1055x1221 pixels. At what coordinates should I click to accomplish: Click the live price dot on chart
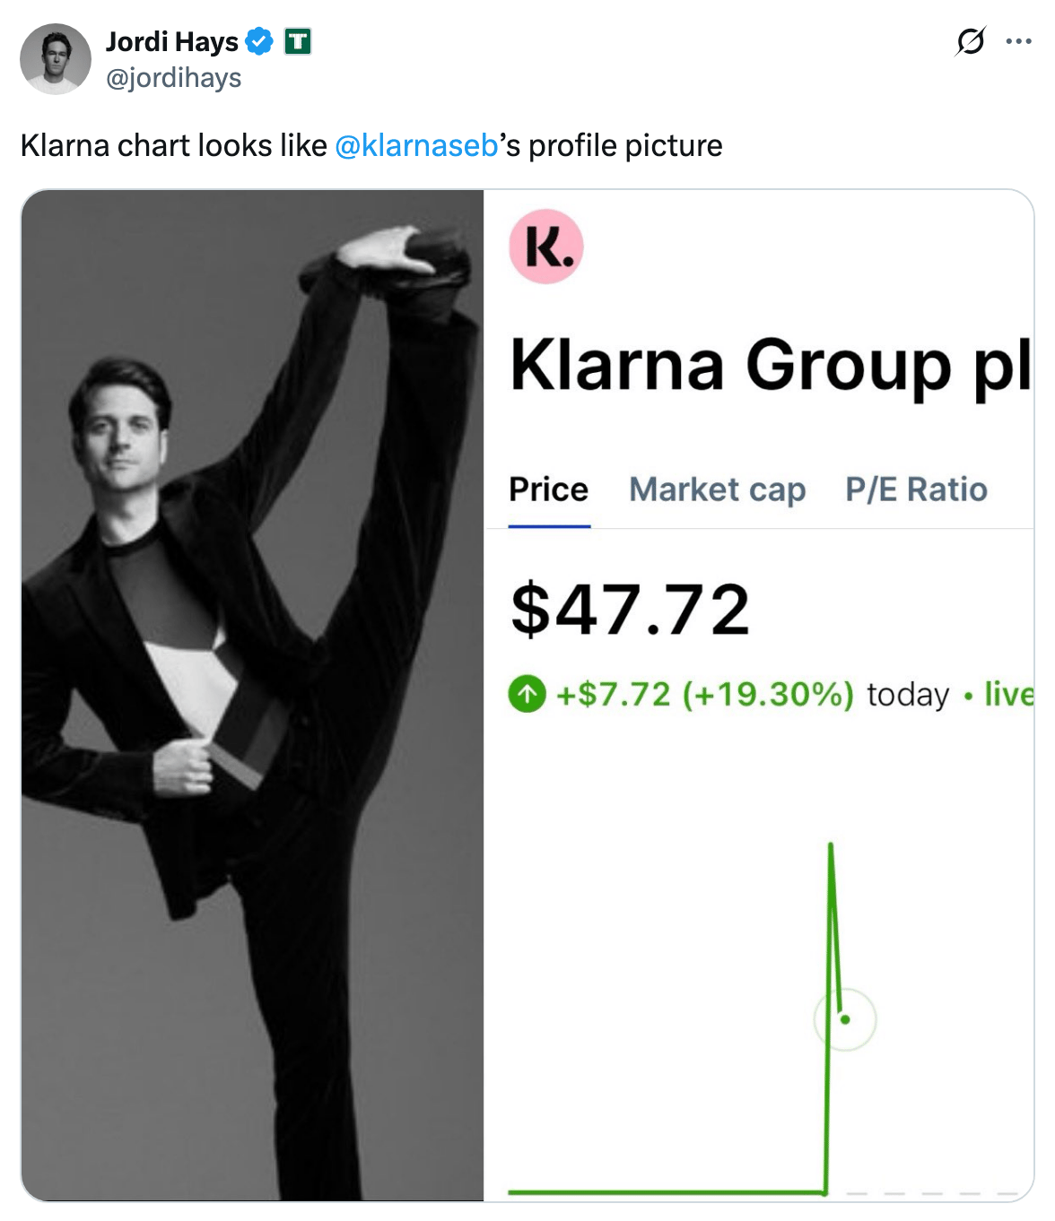click(x=845, y=1019)
